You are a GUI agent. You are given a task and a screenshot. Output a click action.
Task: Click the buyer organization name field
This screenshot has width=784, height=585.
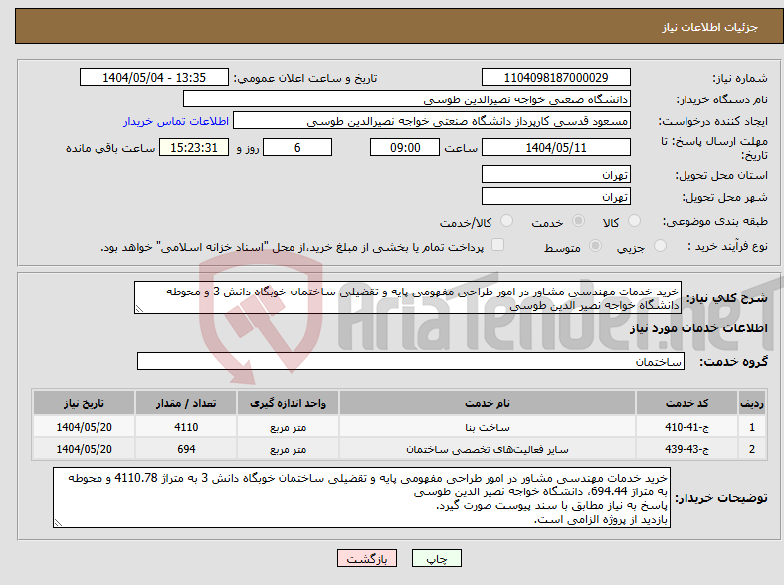(407, 99)
